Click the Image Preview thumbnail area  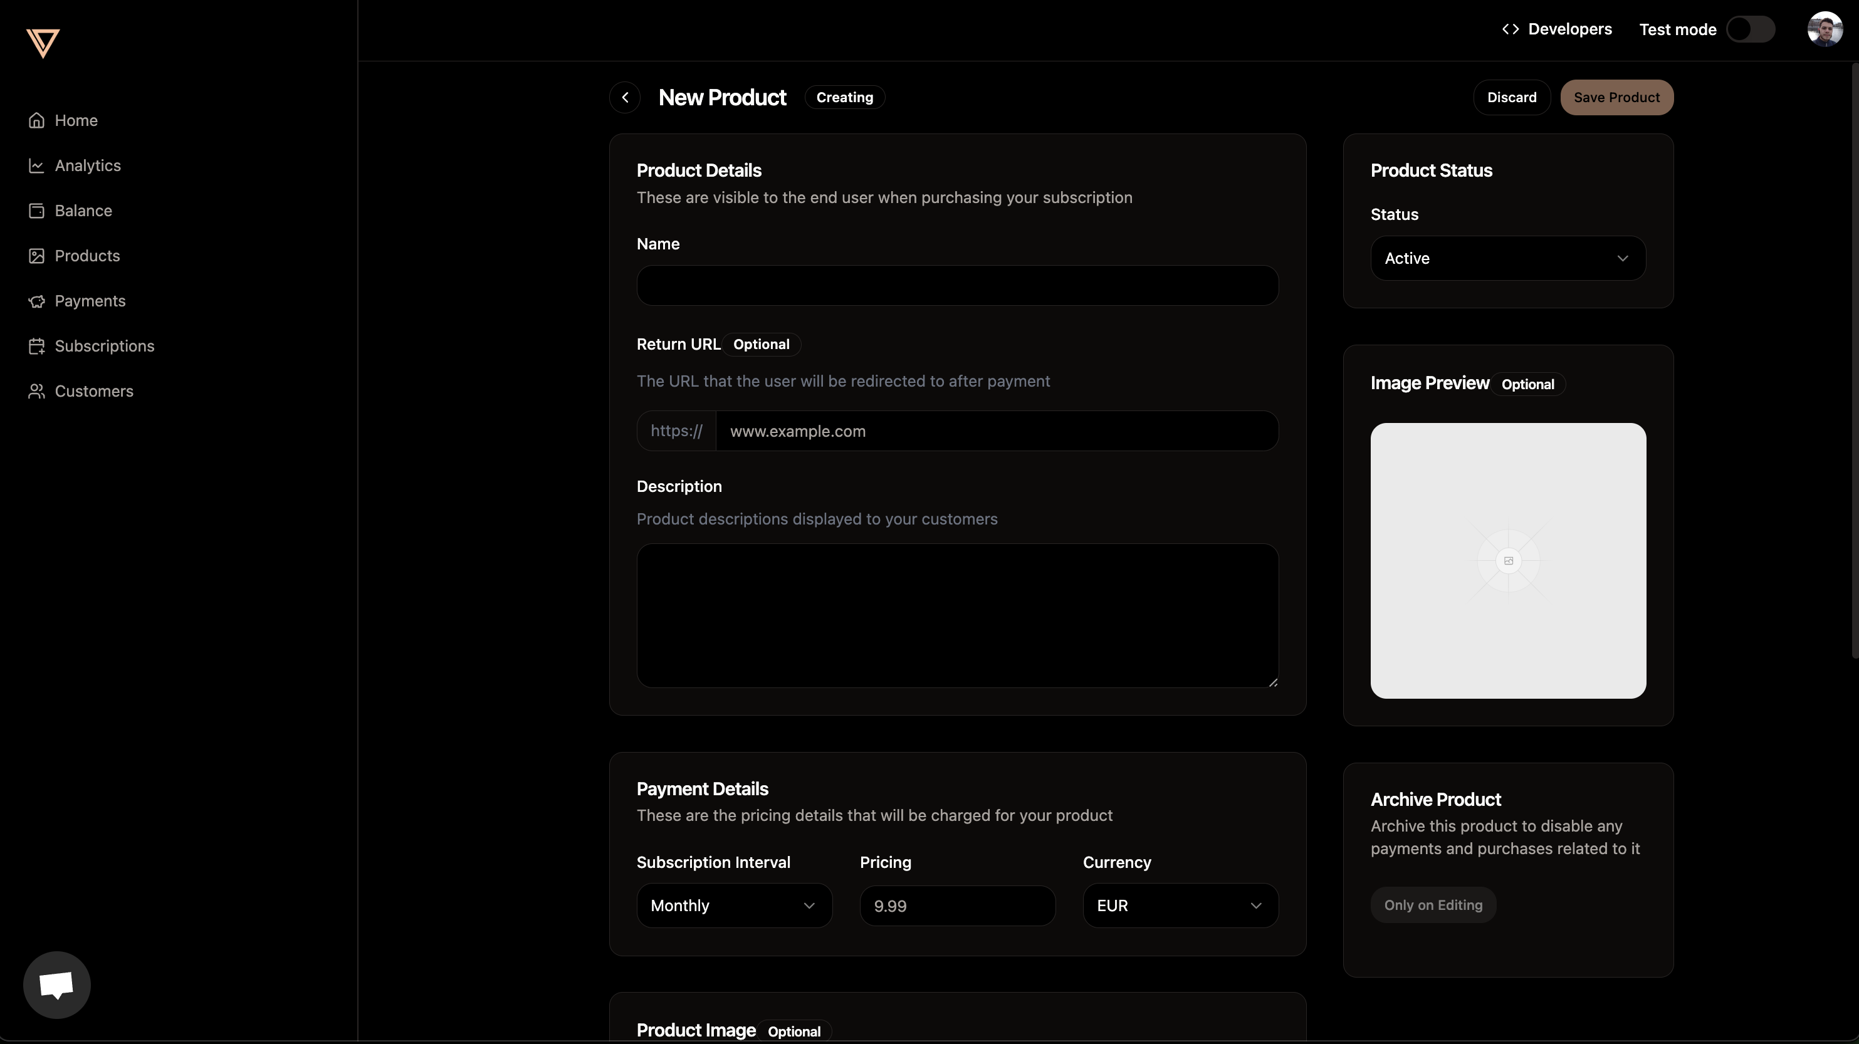coord(1507,561)
